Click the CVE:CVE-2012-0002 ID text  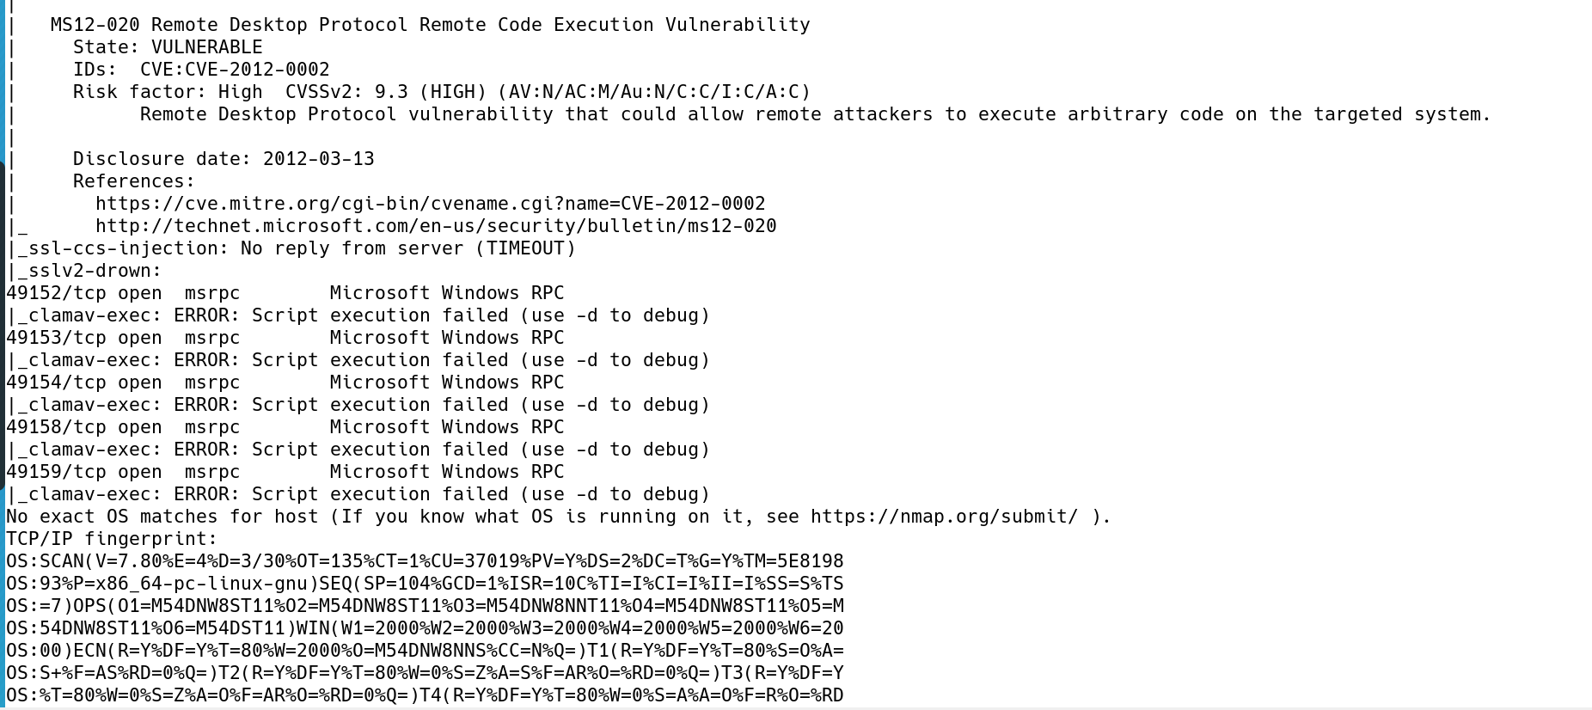235,70
